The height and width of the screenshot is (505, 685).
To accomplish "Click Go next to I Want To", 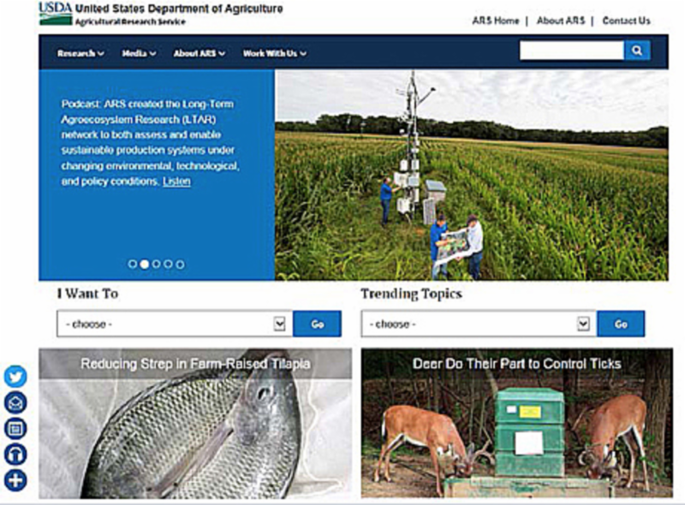I will (x=317, y=324).
